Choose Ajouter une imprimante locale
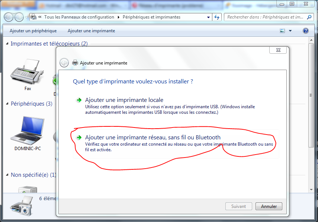 124,100
